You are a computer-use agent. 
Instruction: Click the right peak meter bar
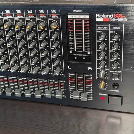(x=83, y=36)
